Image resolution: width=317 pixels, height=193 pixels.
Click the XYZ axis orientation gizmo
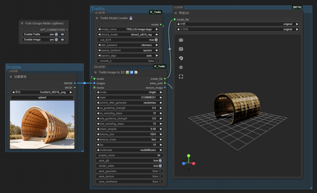188,162
